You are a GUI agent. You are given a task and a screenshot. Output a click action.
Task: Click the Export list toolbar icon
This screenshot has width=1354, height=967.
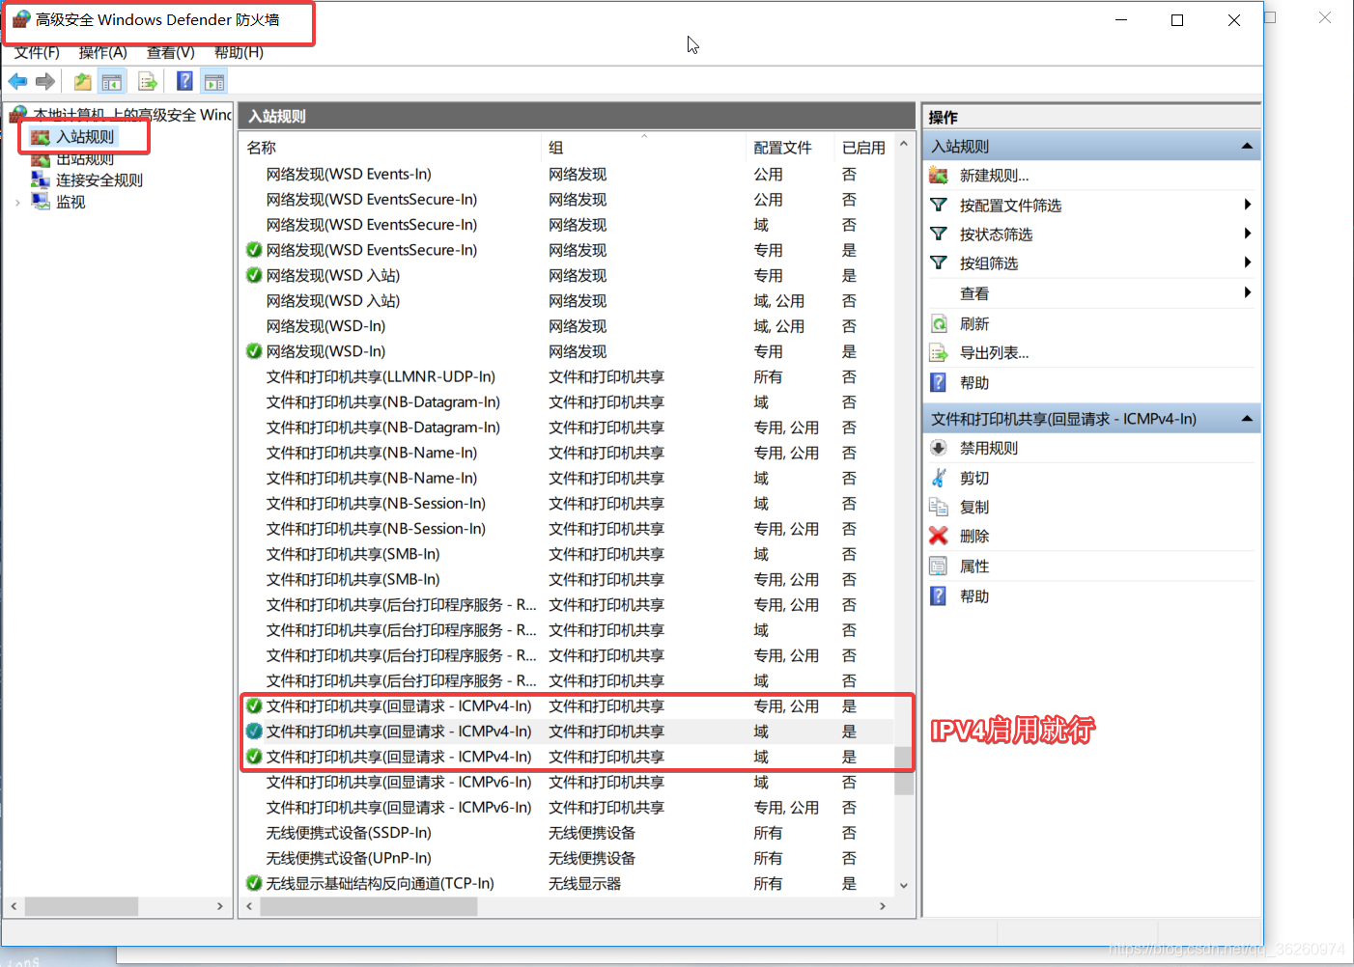pos(148,82)
